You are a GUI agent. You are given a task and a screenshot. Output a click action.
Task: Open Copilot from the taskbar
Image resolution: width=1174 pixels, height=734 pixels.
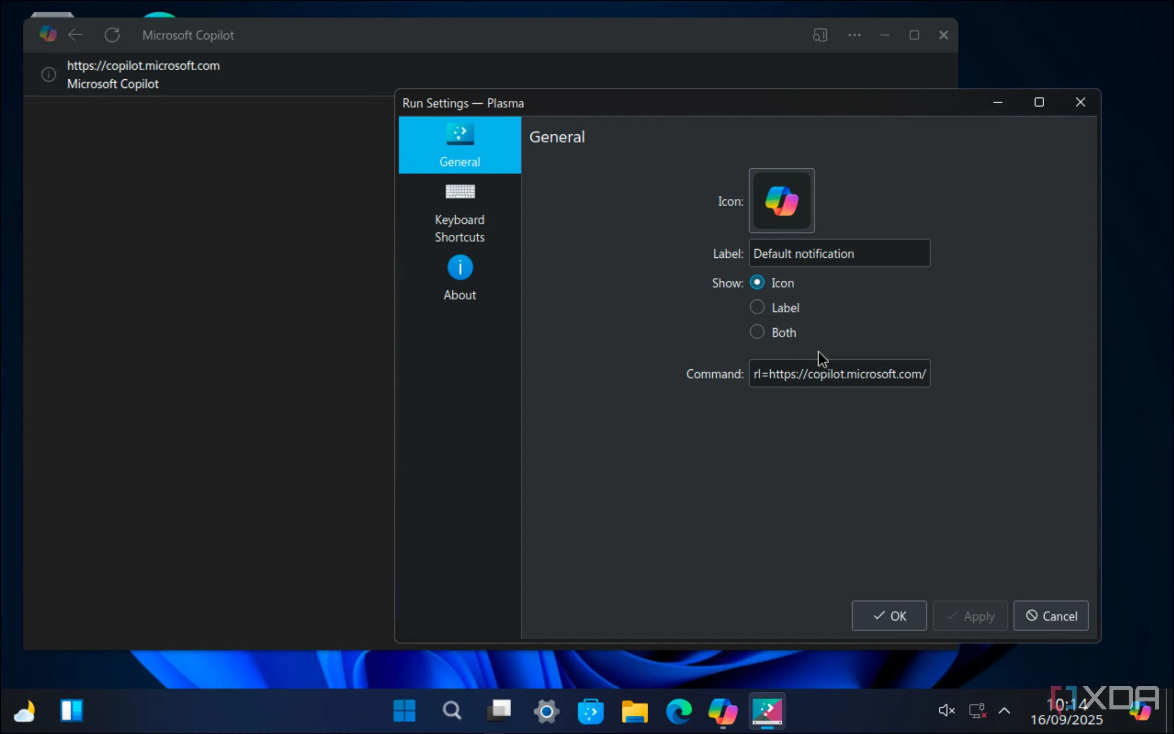click(722, 710)
